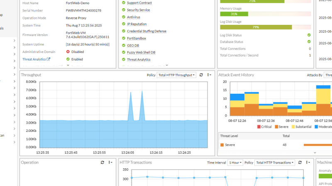Click Fuzzy Web Shell DB check icon

click(x=124, y=52)
